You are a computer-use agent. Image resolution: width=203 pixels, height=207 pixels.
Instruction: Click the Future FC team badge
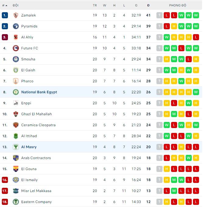(16, 48)
